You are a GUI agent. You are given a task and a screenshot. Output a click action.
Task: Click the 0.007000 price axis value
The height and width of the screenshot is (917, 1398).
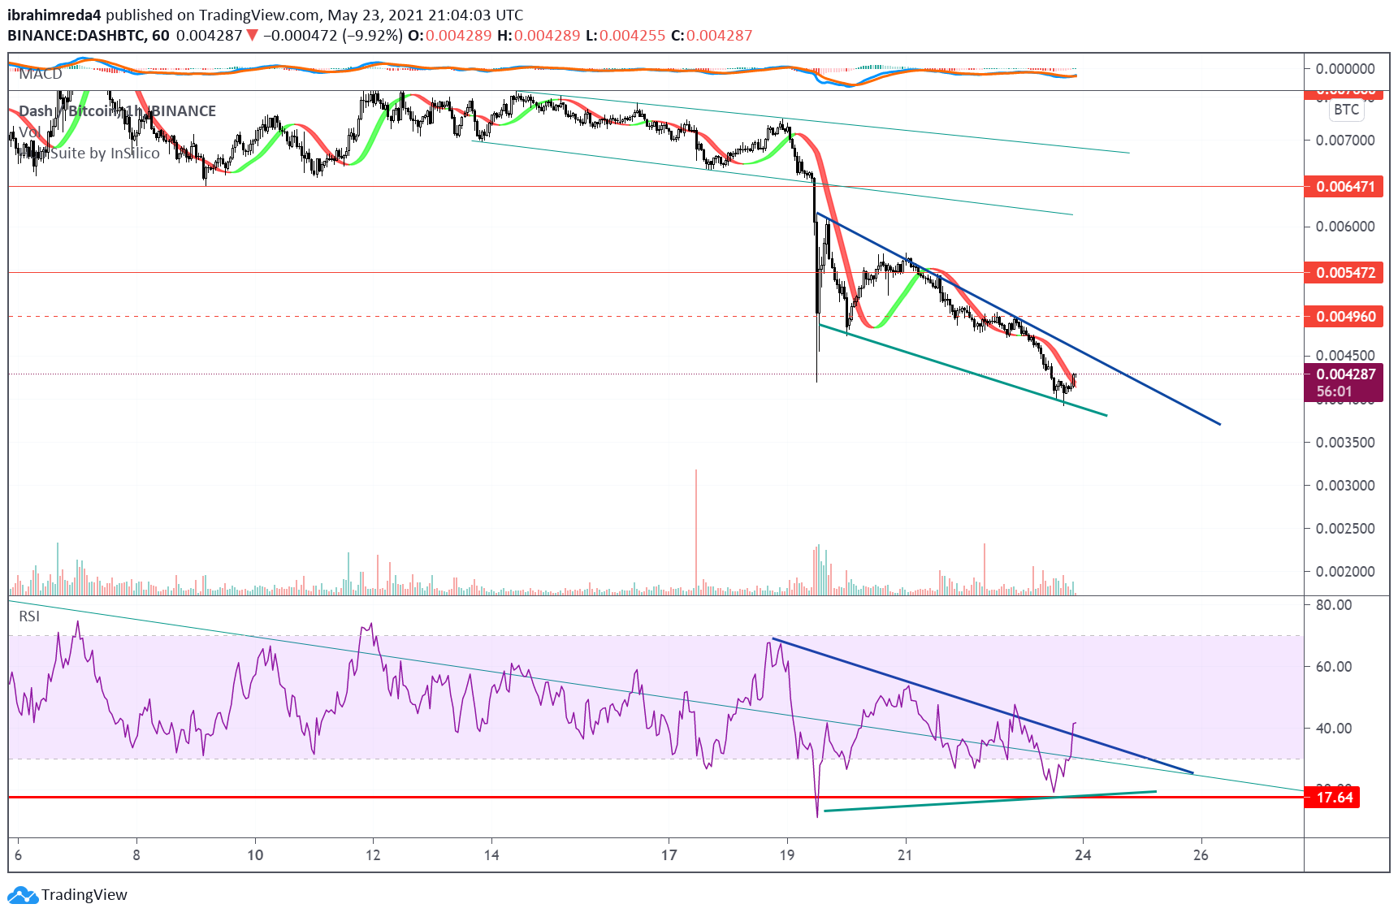[1345, 141]
